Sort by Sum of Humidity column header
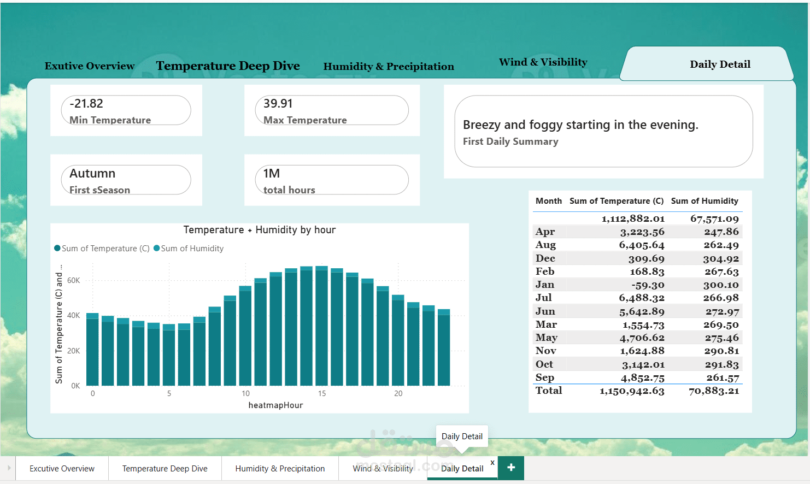The height and width of the screenshot is (484, 810). click(x=705, y=201)
